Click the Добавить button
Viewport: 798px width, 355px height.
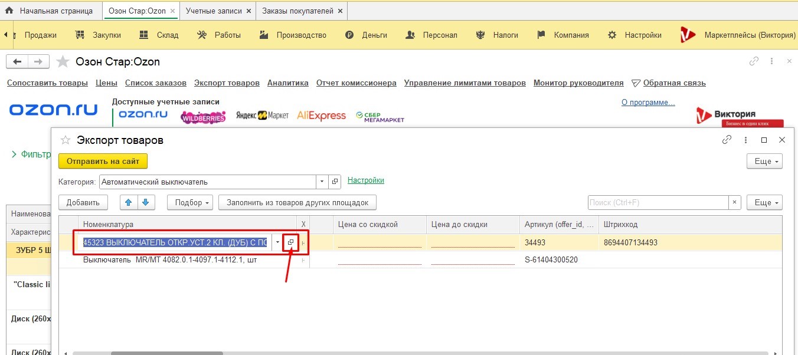83,202
